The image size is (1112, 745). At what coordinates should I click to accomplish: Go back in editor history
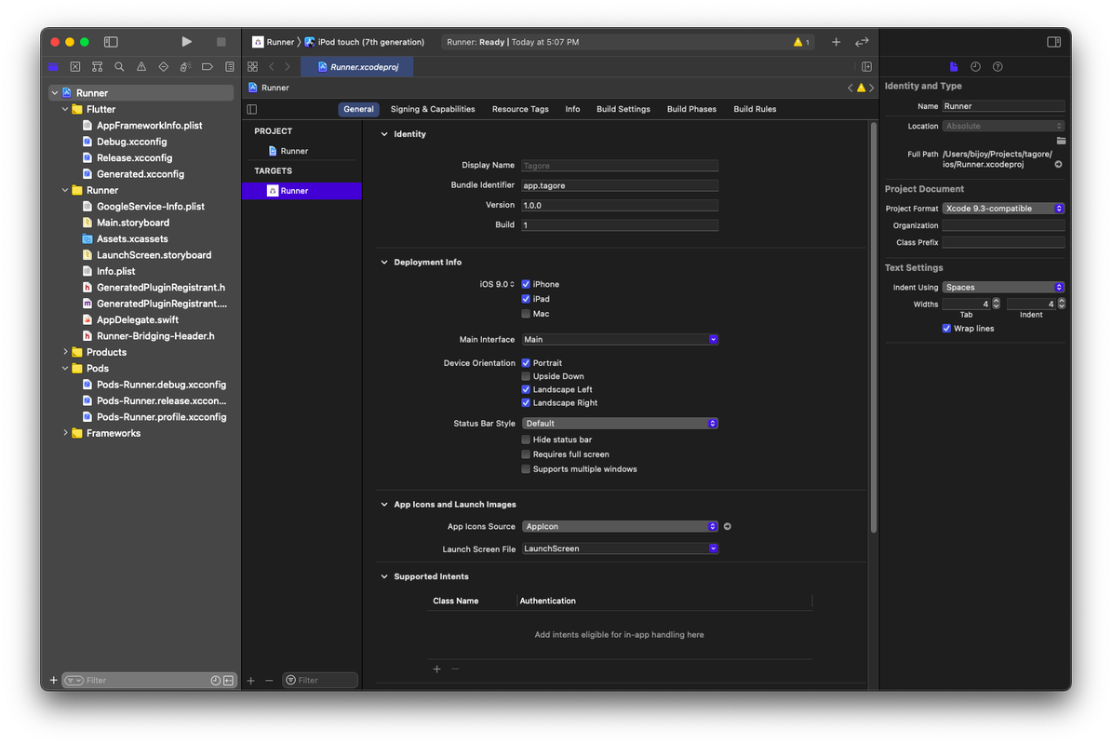tap(272, 67)
